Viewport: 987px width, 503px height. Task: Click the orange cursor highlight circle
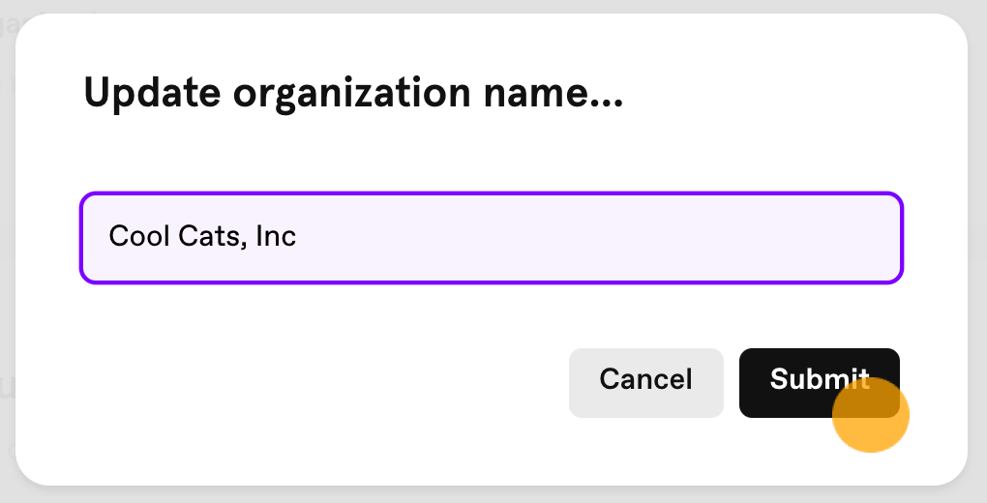pos(871,414)
